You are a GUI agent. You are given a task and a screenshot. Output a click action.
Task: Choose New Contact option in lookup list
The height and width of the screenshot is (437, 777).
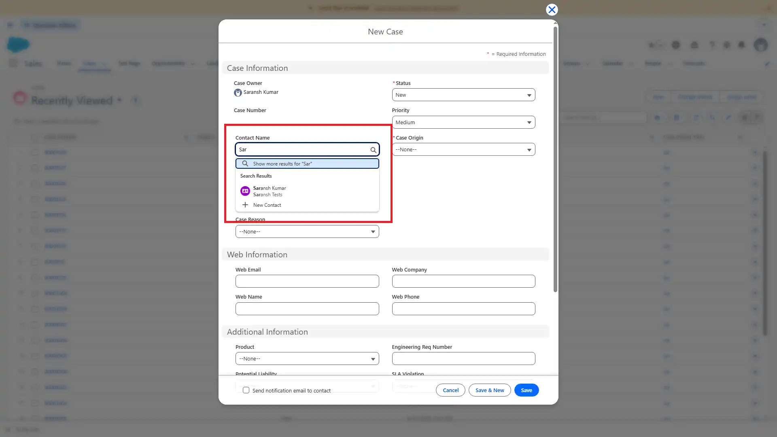pyautogui.click(x=307, y=205)
